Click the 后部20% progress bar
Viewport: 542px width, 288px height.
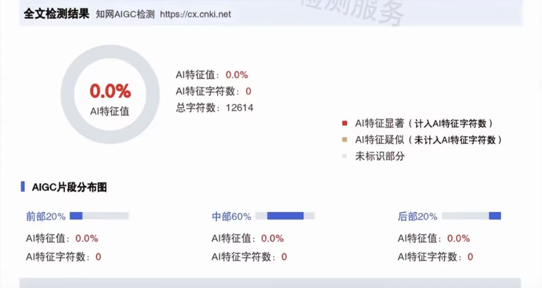click(471, 216)
